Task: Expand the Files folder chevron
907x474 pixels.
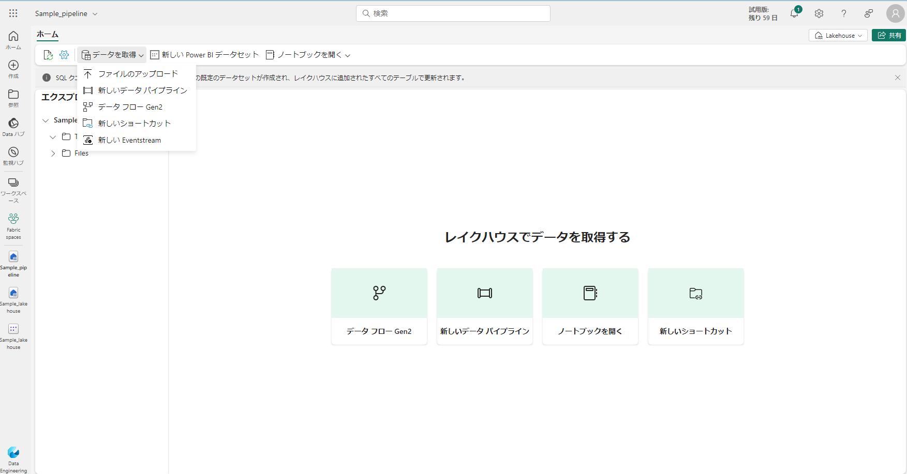Action: [x=53, y=154]
